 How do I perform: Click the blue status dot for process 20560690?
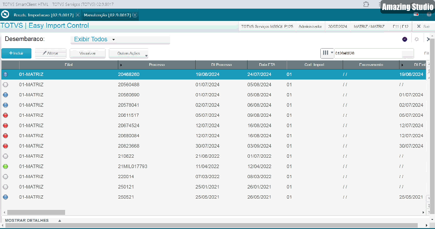click(x=5, y=95)
